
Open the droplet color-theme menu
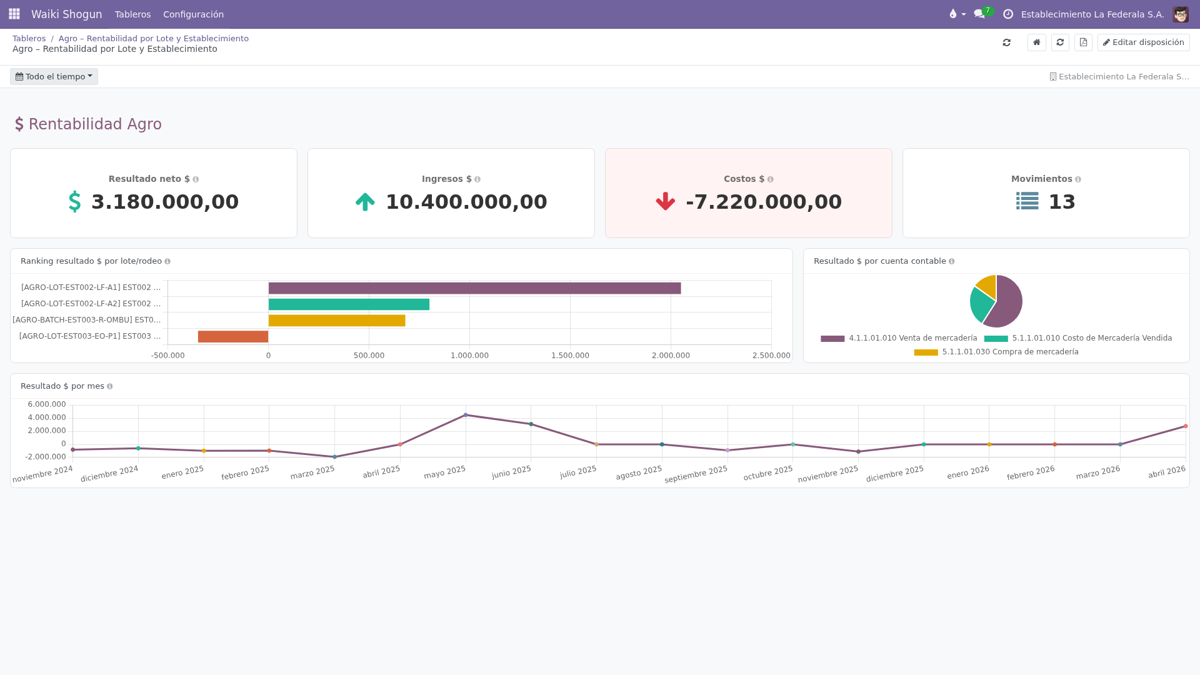957,14
